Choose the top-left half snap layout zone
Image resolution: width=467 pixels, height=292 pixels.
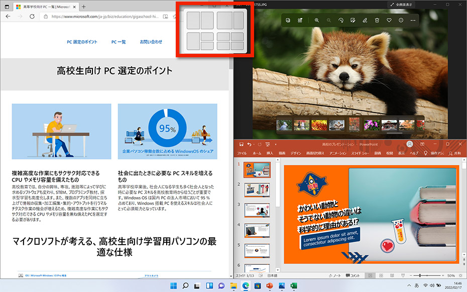tap(193, 20)
